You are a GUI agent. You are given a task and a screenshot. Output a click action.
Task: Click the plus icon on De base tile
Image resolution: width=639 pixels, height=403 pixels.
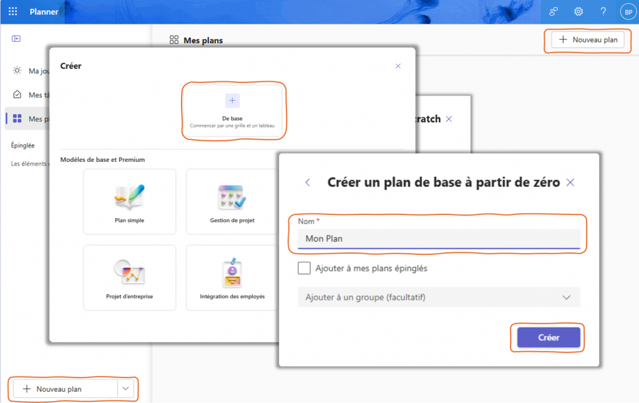pos(232,100)
